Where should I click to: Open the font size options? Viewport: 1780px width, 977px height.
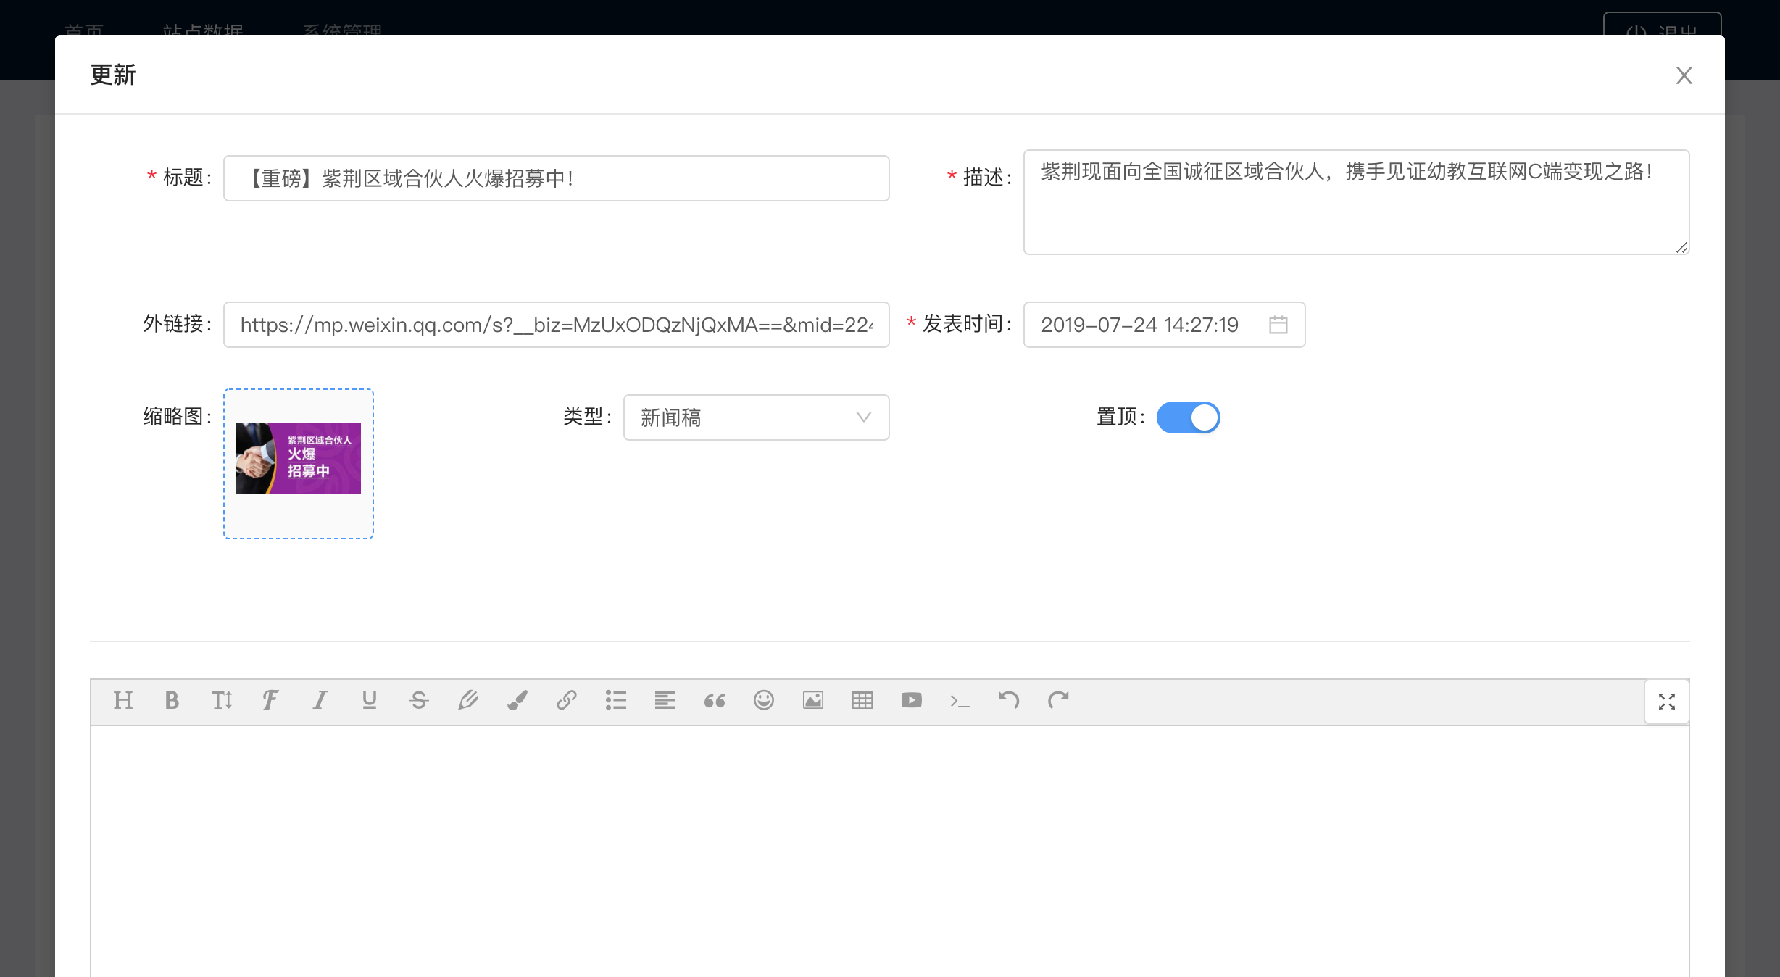coord(221,700)
